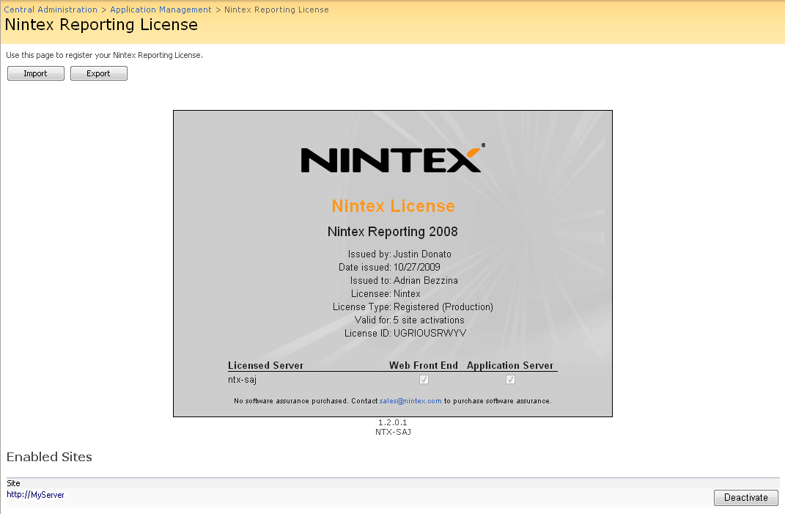The image size is (785, 514).
Task: Select the License ID value UGRIOUSRWYV
Action: click(430, 333)
